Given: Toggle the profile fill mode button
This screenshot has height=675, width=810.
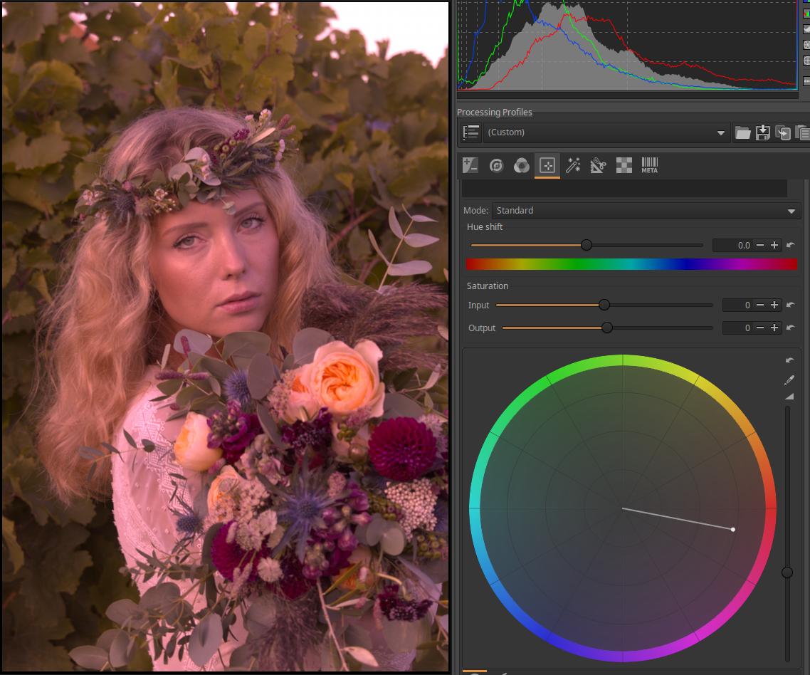Looking at the screenshot, I should coord(470,132).
